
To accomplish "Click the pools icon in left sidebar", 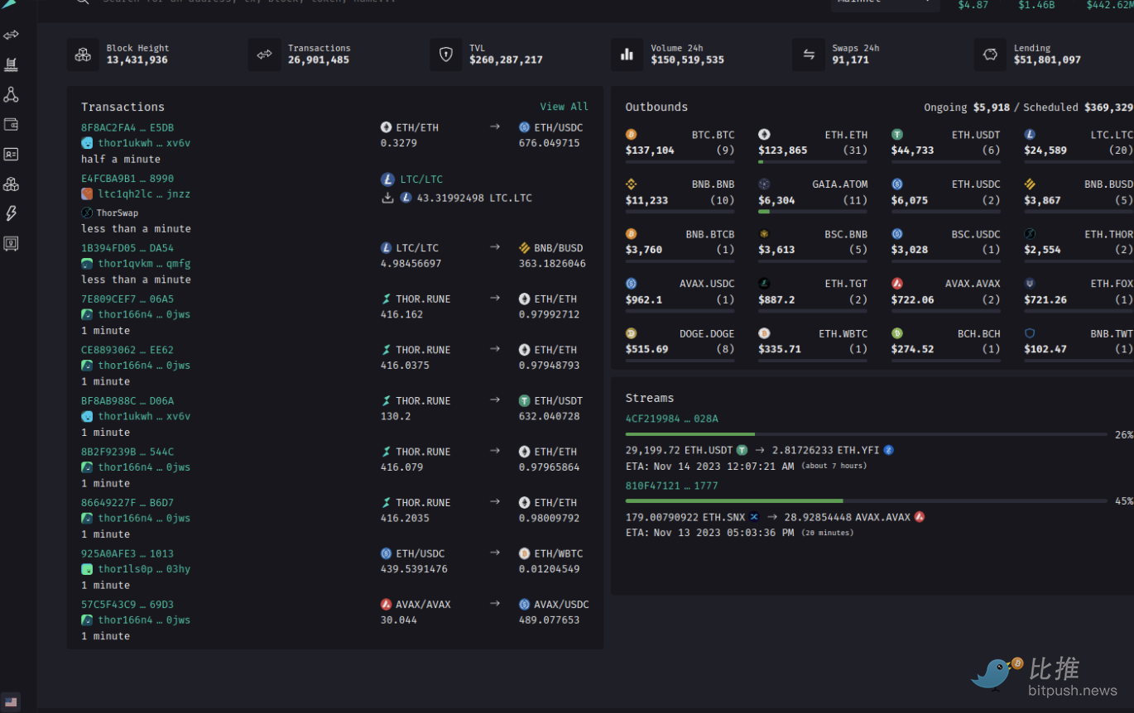I will click(11, 65).
